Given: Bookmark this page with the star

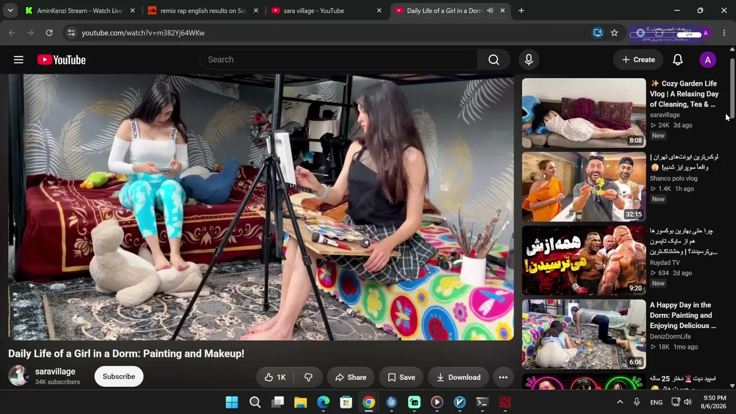Looking at the screenshot, I should [614, 33].
